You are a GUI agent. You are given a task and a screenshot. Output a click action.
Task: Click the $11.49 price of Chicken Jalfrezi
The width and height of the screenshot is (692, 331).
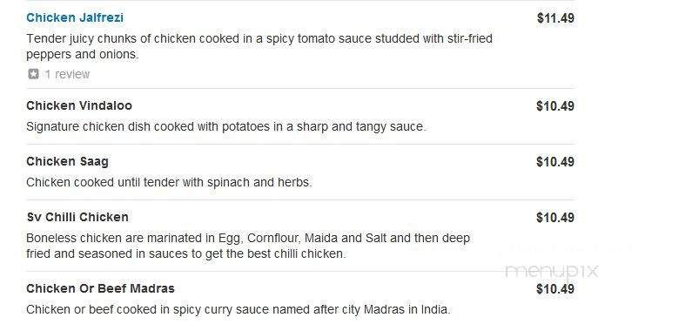pos(555,18)
